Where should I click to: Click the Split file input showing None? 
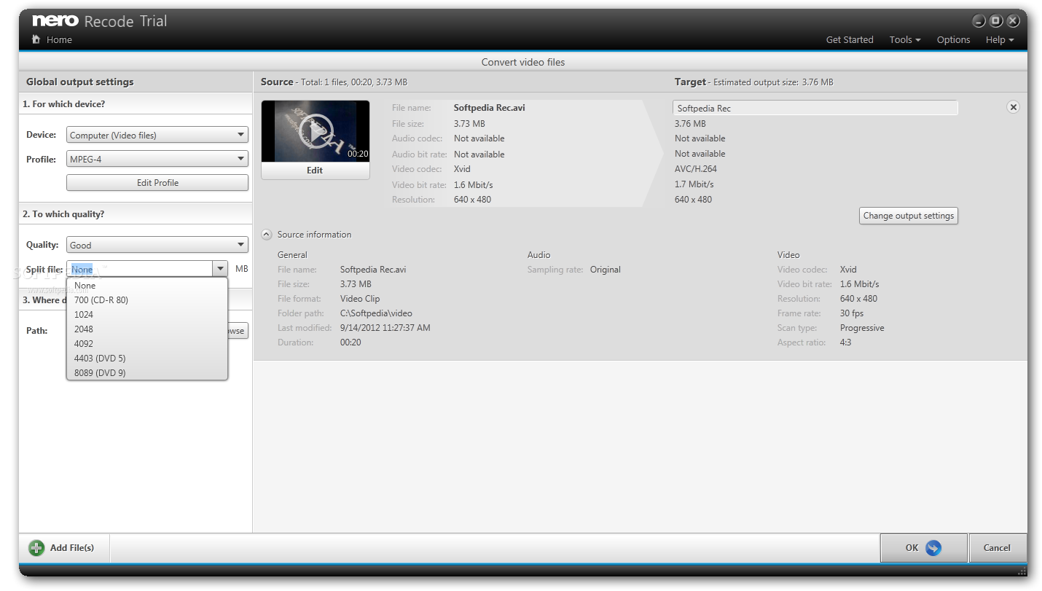140,269
